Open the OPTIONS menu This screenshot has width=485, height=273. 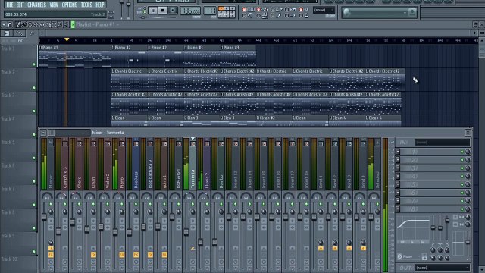[x=70, y=5]
